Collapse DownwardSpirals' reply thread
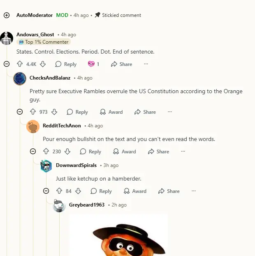 coord(46,191)
